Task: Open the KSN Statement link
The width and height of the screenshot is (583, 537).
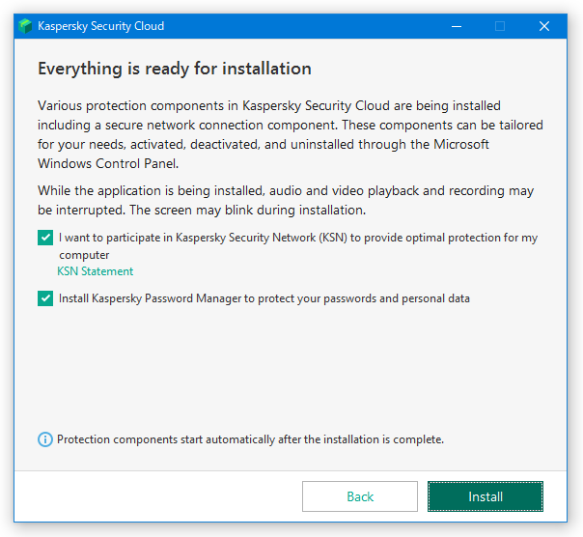Action: click(96, 271)
